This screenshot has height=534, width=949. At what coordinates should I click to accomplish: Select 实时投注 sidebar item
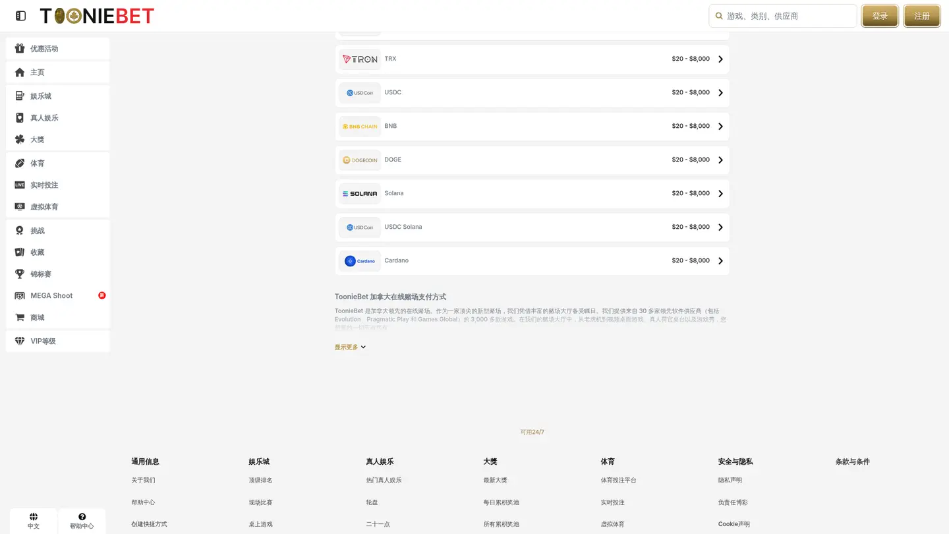[58, 185]
